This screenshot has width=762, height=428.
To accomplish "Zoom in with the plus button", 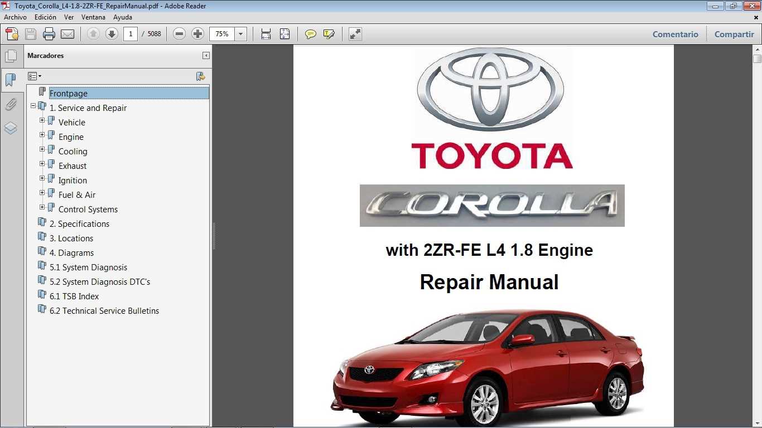I will pos(197,34).
